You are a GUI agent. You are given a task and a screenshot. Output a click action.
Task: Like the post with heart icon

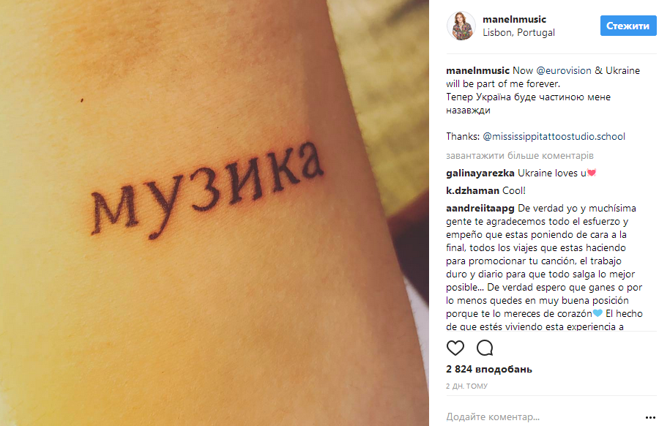pos(455,348)
